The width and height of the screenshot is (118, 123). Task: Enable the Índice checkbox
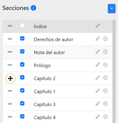(x=22, y=25)
